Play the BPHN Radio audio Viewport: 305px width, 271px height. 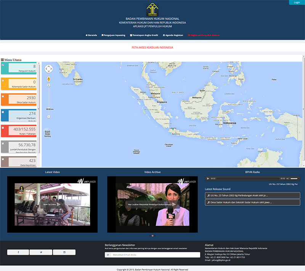[x=208, y=179]
